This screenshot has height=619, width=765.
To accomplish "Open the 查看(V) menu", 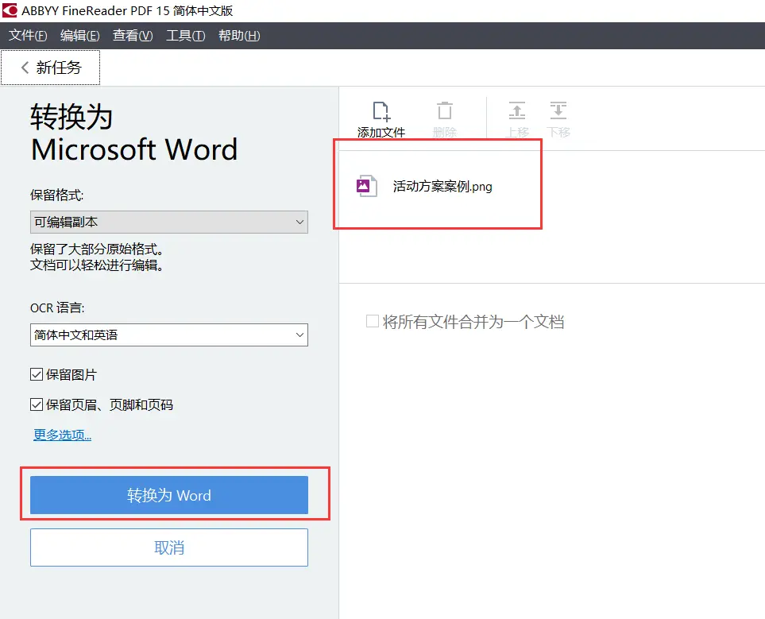I will pyautogui.click(x=133, y=36).
